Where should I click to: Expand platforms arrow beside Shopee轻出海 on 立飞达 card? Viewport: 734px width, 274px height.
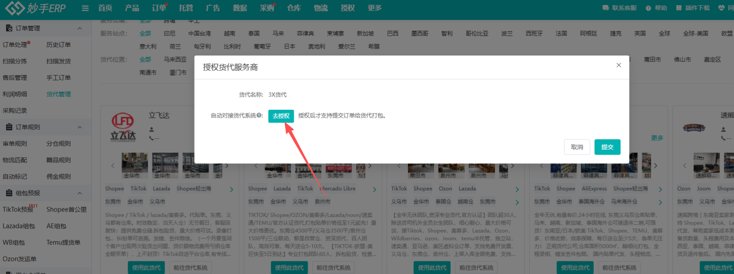click(x=231, y=189)
